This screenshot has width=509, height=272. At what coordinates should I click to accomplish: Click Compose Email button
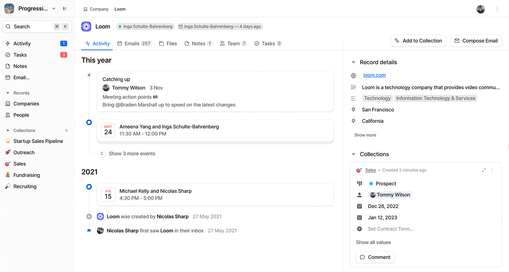pos(476,41)
